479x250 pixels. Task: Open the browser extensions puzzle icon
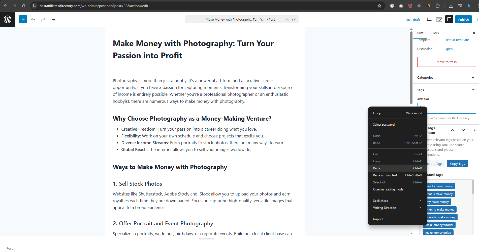pyautogui.click(x=438, y=6)
